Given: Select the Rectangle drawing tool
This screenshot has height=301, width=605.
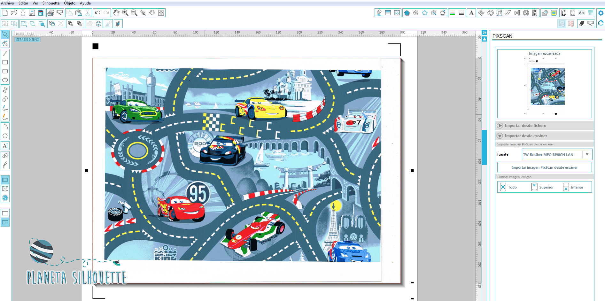Looking at the screenshot, I should (5, 62).
